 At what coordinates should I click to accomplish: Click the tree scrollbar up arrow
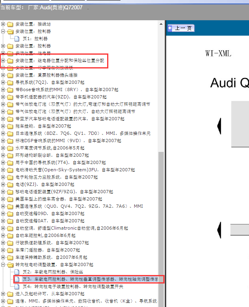click(161, 24)
